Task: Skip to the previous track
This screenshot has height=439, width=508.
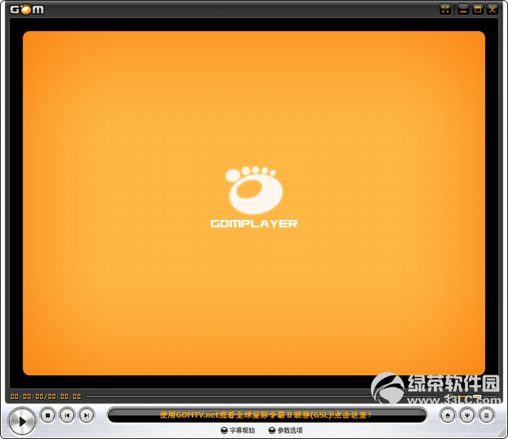Action: point(67,415)
